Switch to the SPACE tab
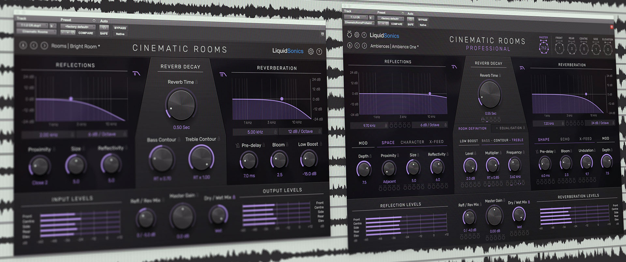The width and height of the screenshot is (626, 262). click(x=388, y=143)
